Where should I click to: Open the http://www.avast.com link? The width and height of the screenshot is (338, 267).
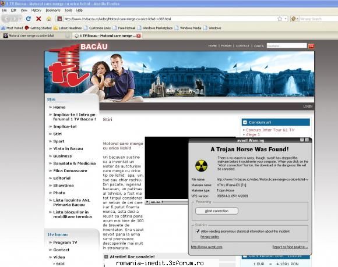point(206,247)
